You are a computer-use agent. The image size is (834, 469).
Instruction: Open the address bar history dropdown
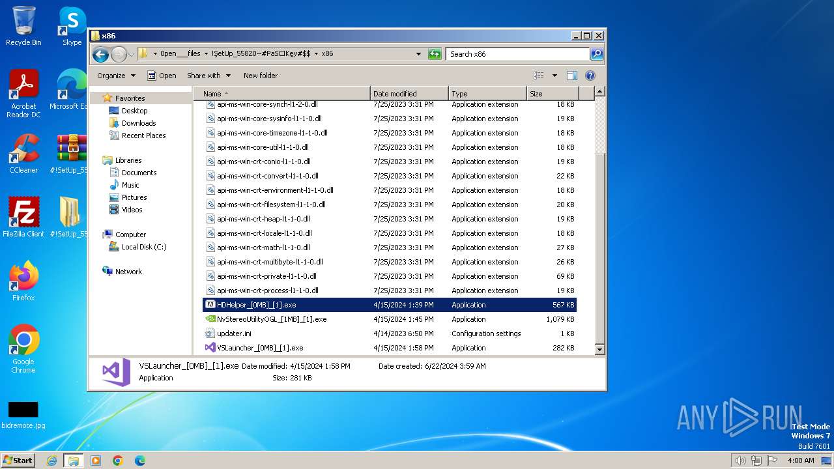click(418, 54)
